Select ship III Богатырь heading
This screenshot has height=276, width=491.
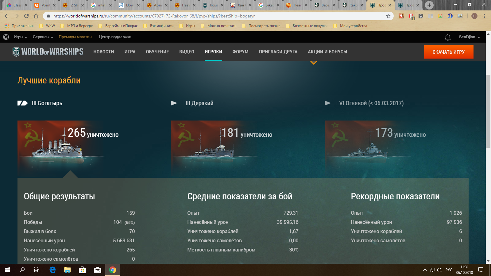(47, 103)
